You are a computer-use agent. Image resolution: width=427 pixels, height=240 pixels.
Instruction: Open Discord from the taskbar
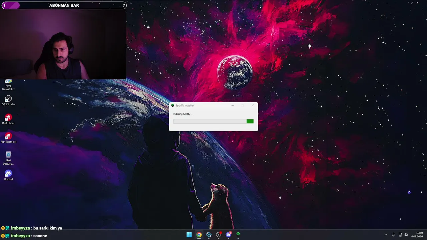pyautogui.click(x=229, y=235)
